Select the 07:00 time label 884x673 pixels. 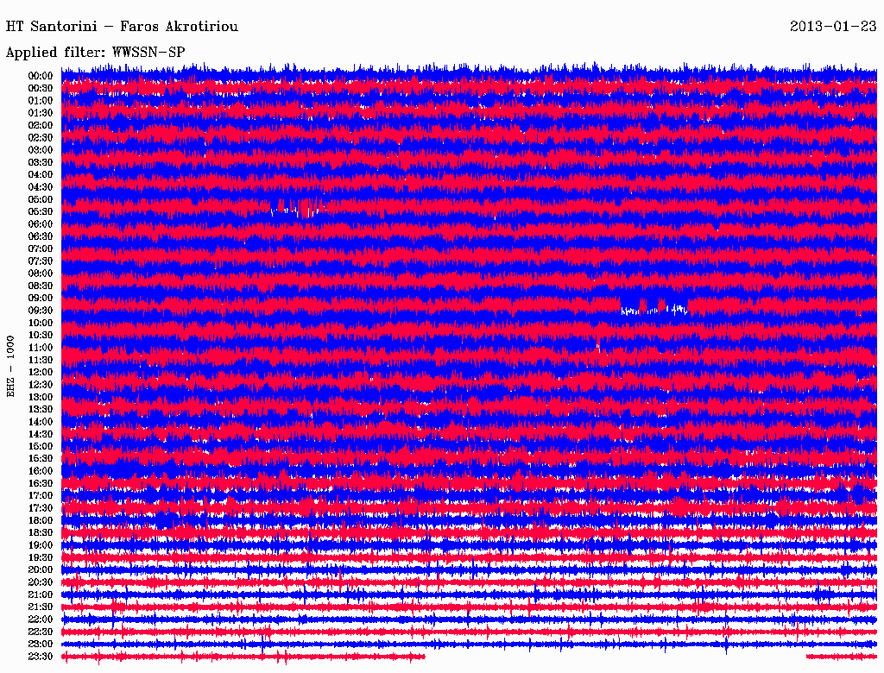click(x=41, y=248)
